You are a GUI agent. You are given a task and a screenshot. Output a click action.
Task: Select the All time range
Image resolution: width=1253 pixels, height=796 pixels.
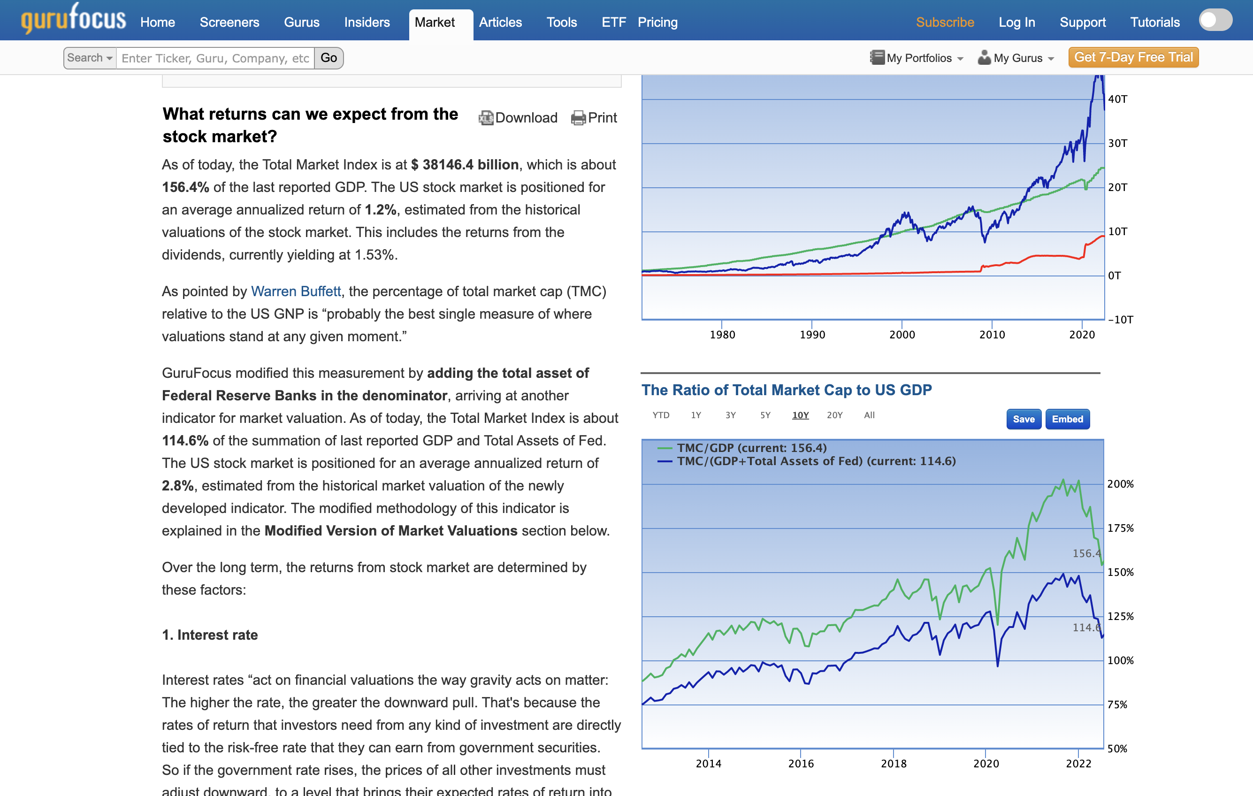click(869, 415)
